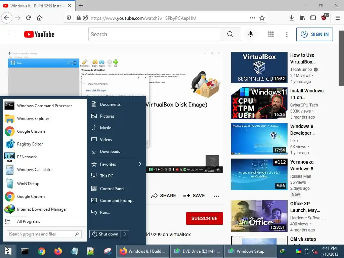Open Command Prompt taskbar icon
Image resolution: width=344 pixels, height=258 pixels.
pos(25,251)
